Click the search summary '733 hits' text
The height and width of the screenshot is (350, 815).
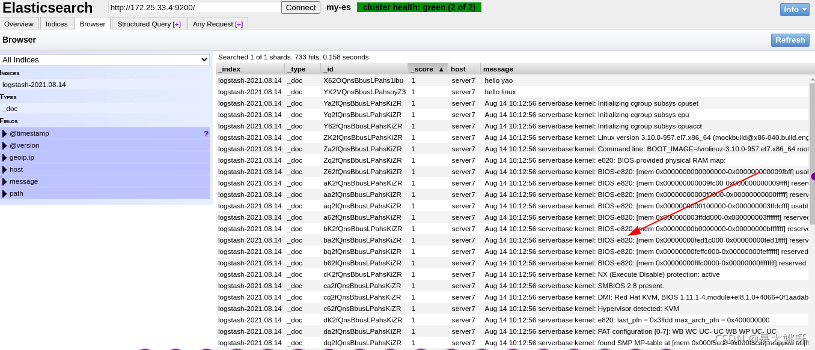pos(309,57)
